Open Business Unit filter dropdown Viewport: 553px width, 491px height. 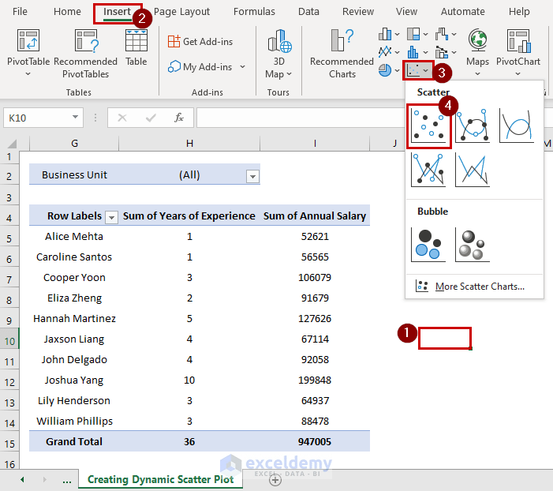click(252, 176)
